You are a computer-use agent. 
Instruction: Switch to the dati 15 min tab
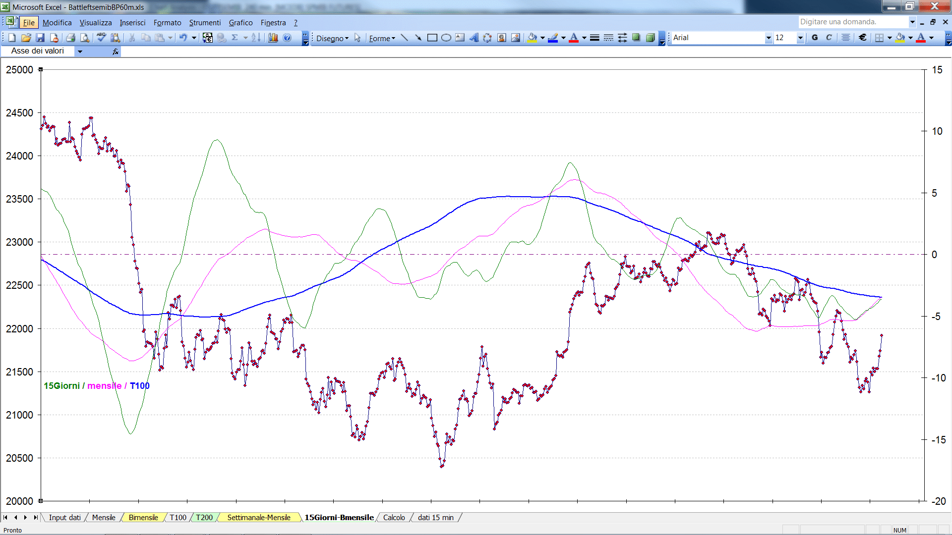click(x=435, y=517)
